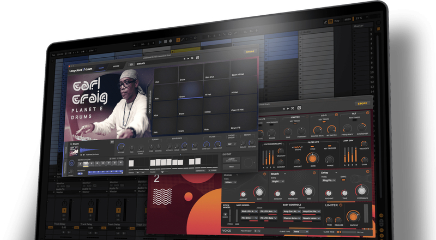
Task: Toggle the Reverb effect power icon
Action: [x=314, y=173]
